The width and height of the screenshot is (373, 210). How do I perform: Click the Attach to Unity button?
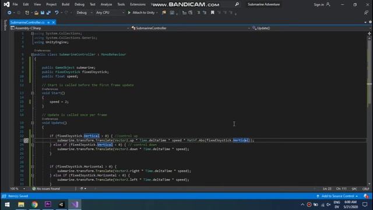pos(143,13)
